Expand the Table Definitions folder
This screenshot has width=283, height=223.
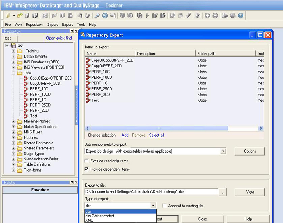13,164
